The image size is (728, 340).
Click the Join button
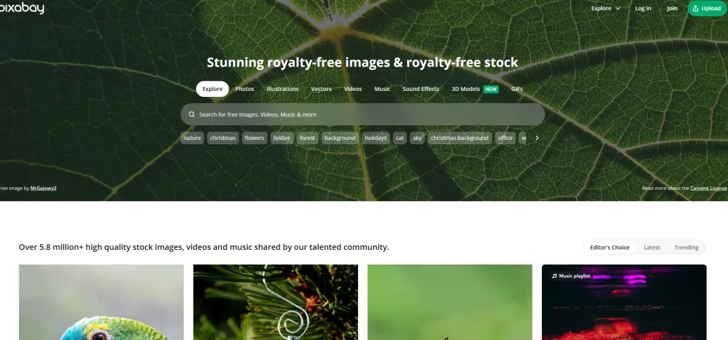[672, 8]
